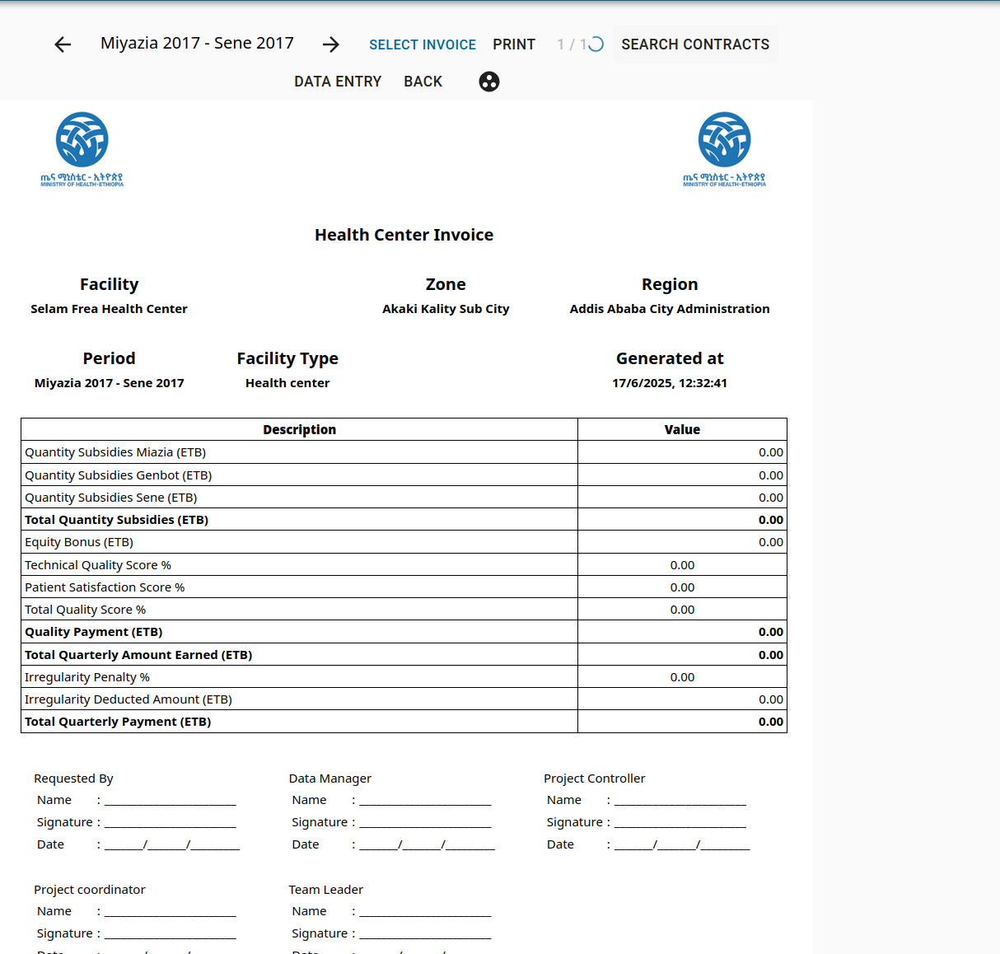The image size is (1000, 954).
Task: Click the 1 / 1 invoice counter
Action: 571,44
